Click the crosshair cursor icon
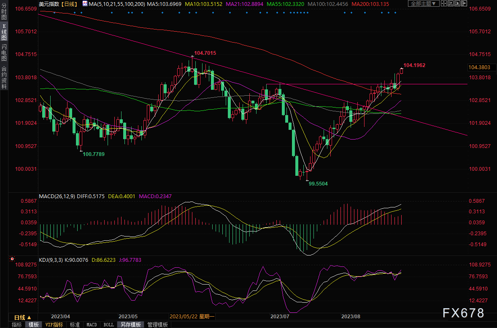The width and height of the screenshot is (497, 328). (444, 3)
